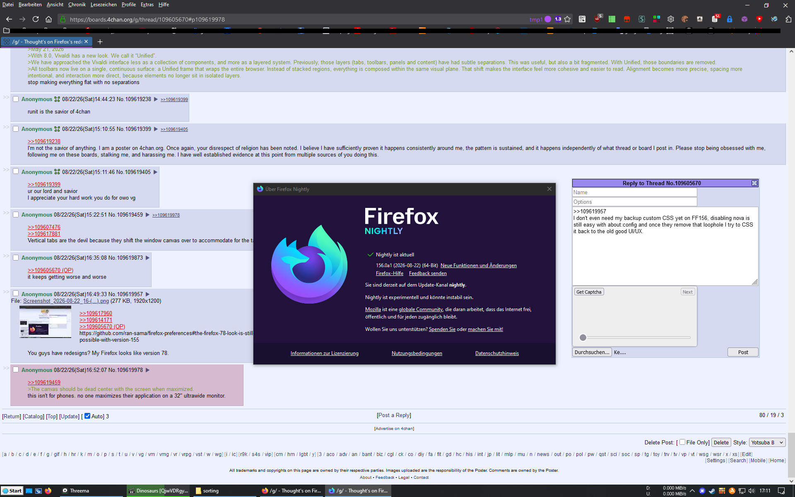Open the Stylus extension icon
795x497 pixels.
click(x=642, y=19)
